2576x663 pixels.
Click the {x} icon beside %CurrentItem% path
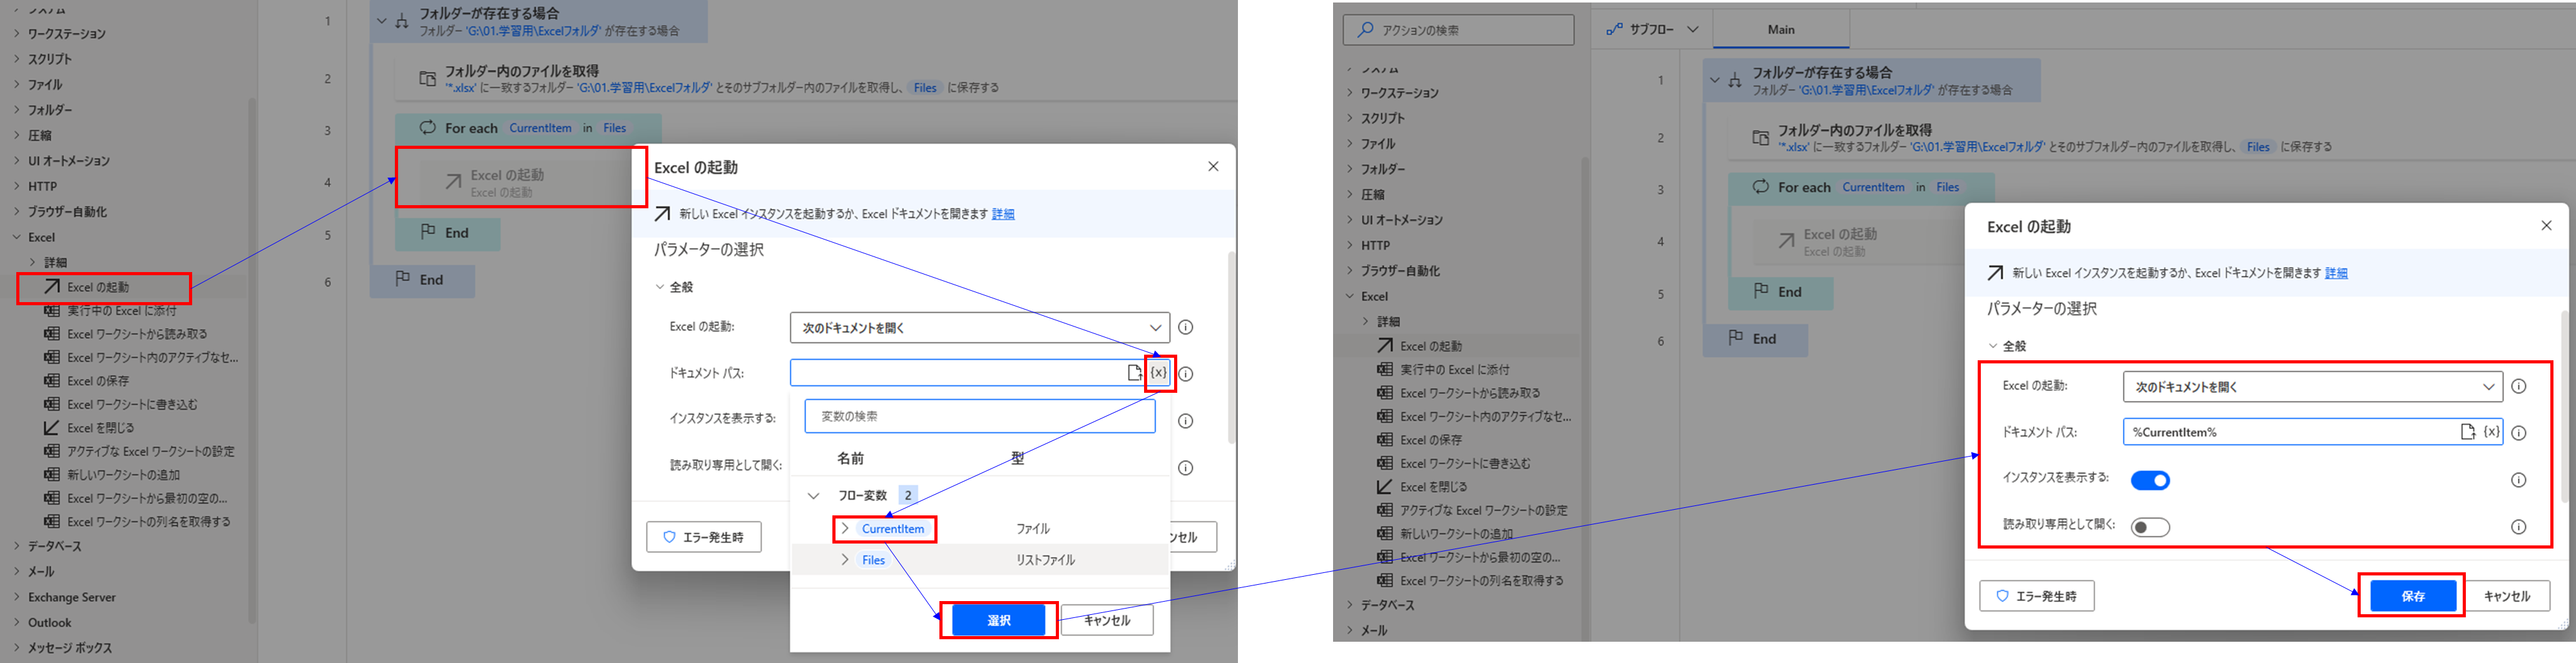[2491, 432]
